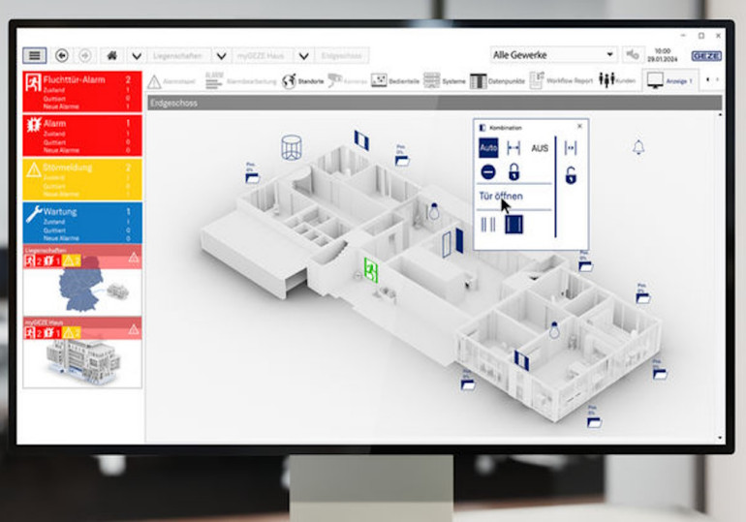The width and height of the screenshot is (746, 522).
Task: Open the Workflow Report tab
Action: [562, 80]
